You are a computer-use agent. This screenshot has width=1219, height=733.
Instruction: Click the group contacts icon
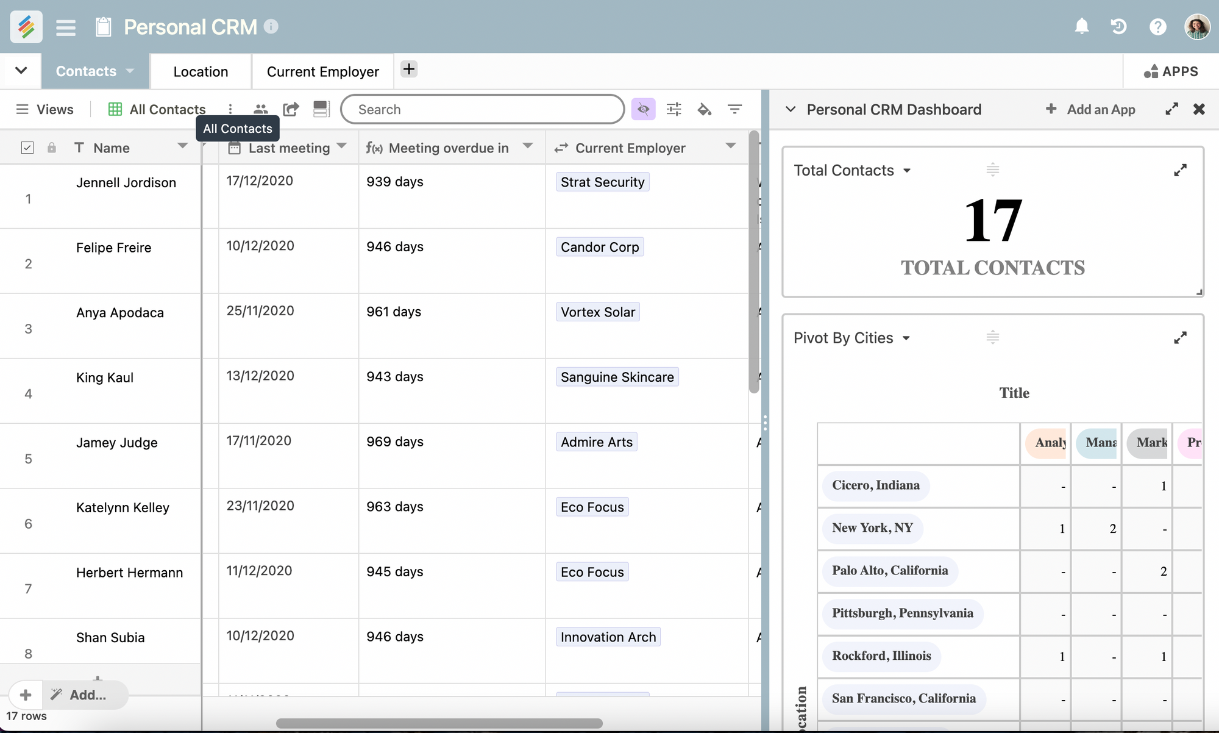261,108
